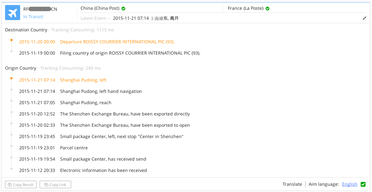
Task: Click the masked tracking number
Action: [x=40, y=9]
